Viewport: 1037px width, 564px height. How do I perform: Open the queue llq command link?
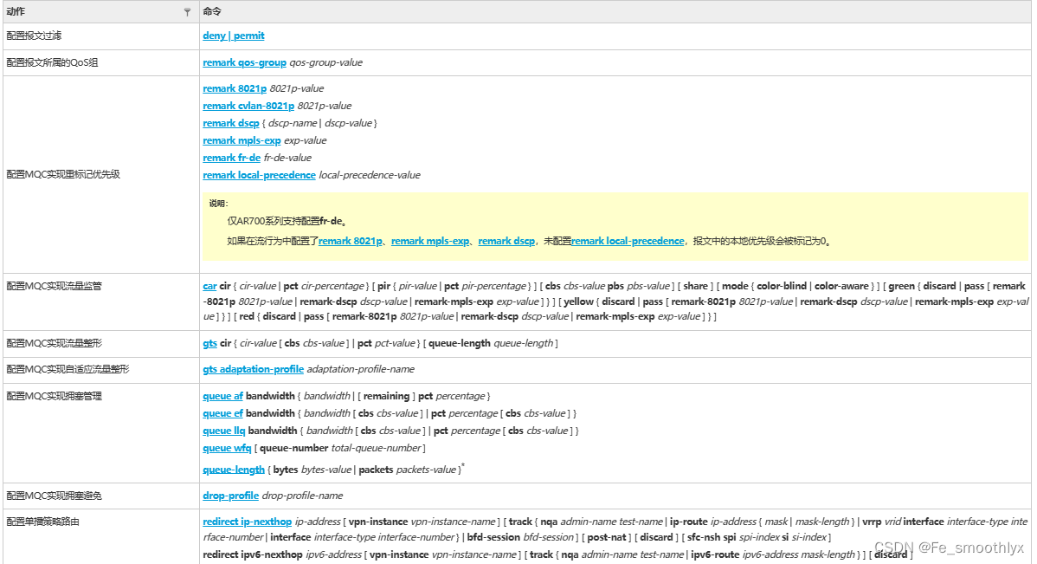pyautogui.click(x=224, y=431)
